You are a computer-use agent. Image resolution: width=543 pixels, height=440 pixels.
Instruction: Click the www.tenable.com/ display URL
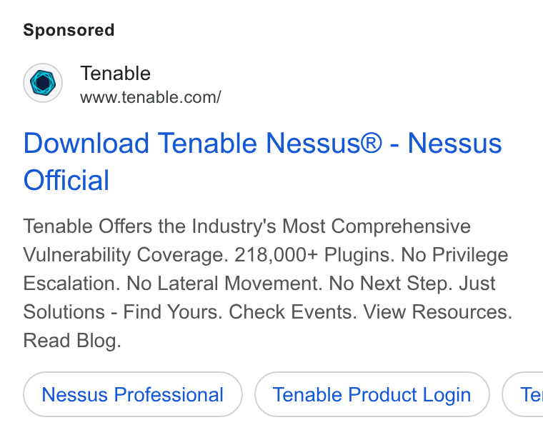click(150, 97)
